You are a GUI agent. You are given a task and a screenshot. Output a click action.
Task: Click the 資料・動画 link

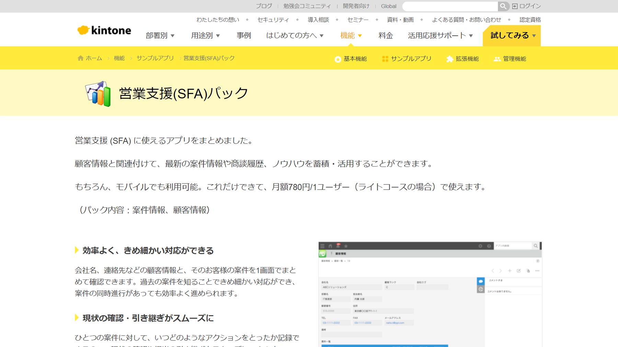coord(400,20)
